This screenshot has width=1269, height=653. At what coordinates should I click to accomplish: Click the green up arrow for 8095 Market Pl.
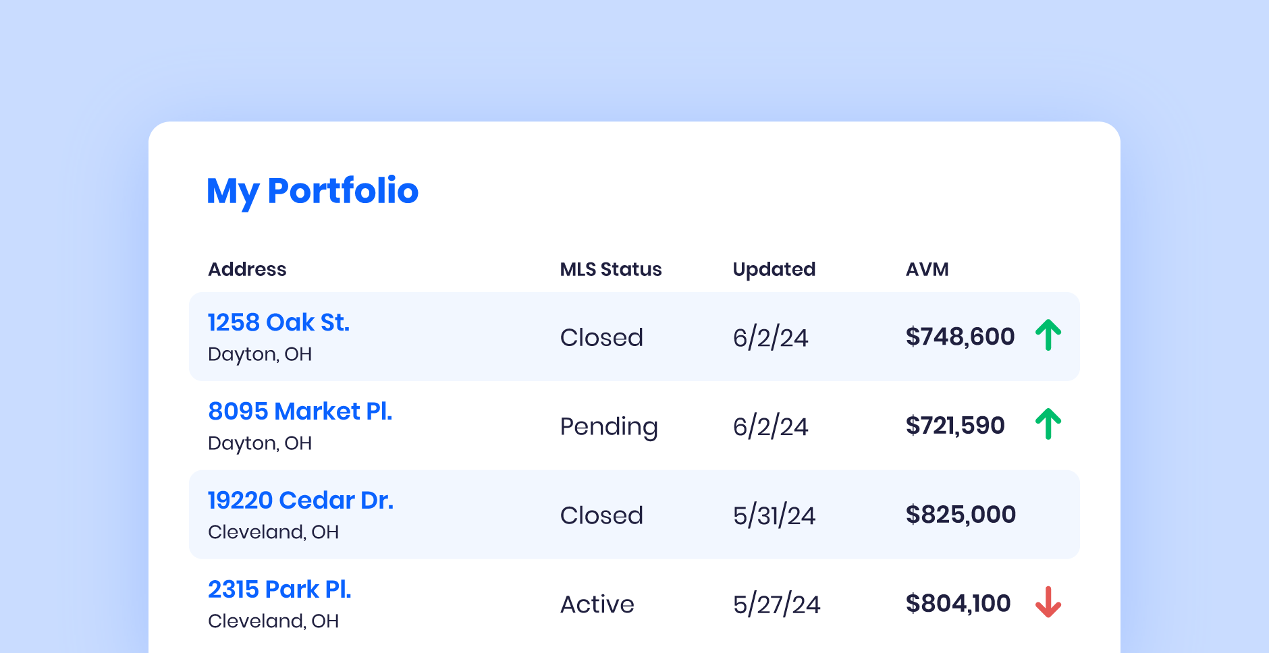1049,424
